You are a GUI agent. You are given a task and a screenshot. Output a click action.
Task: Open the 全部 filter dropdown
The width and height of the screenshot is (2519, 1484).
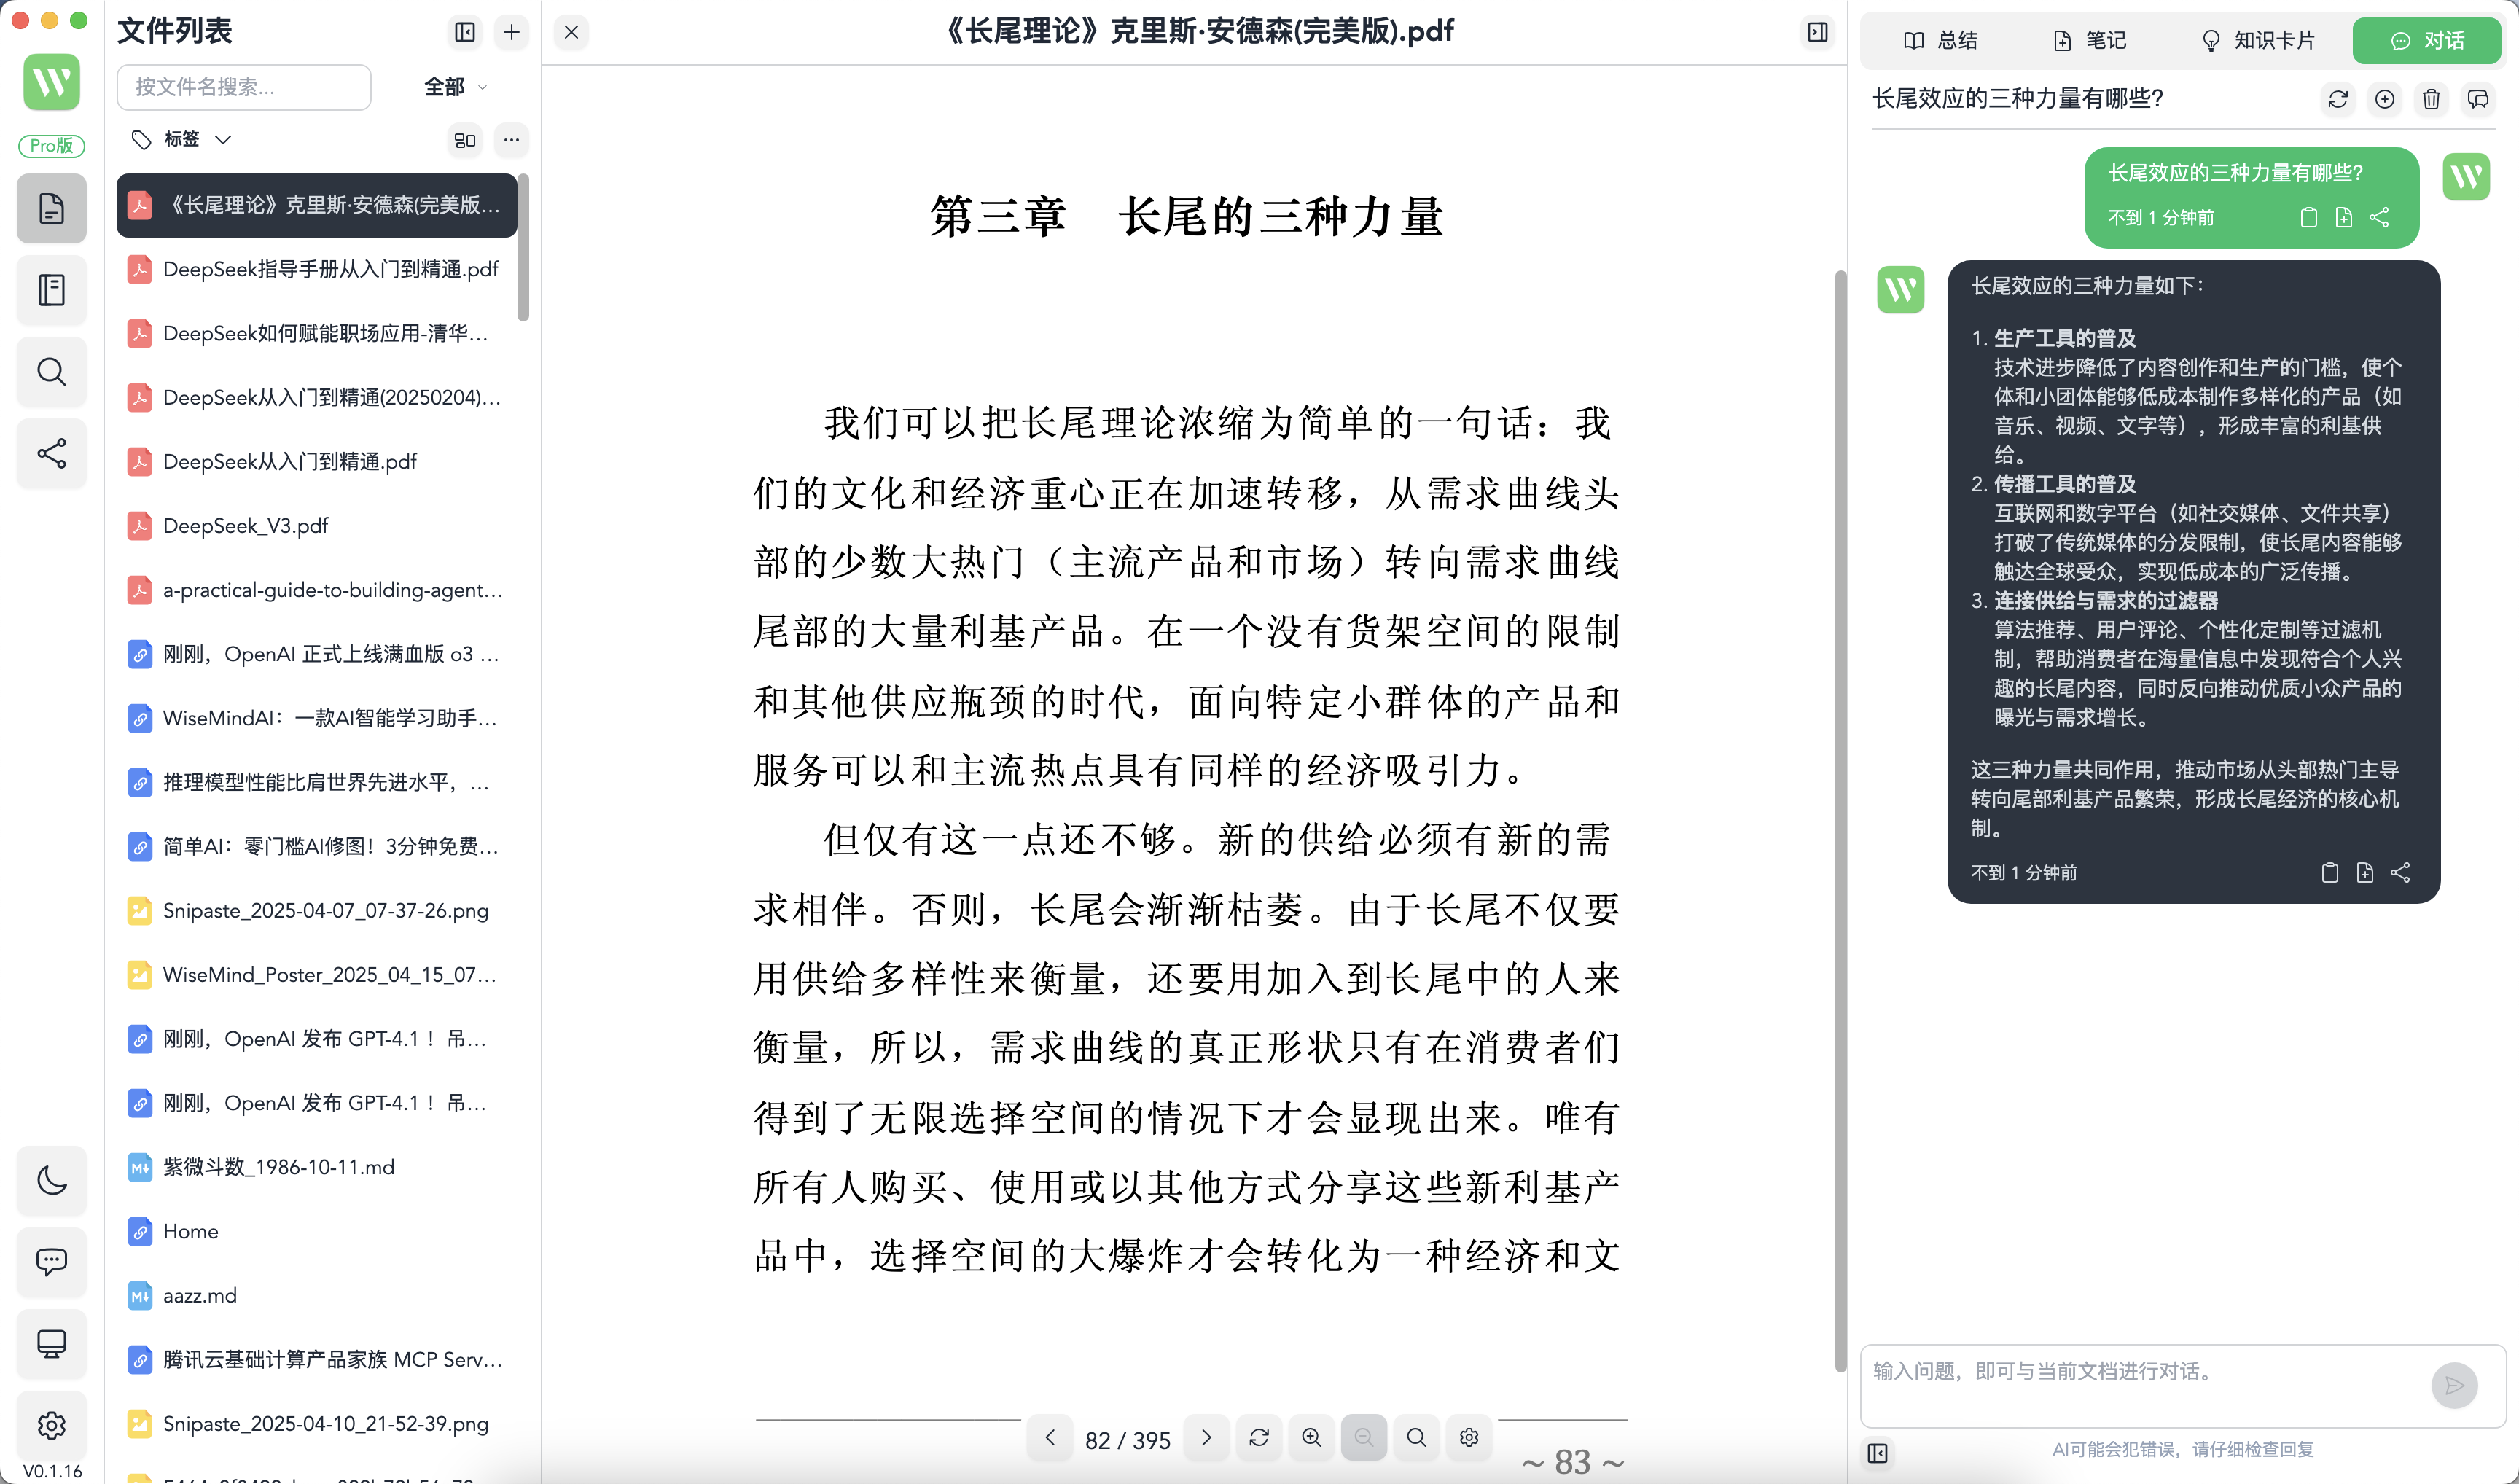[x=455, y=87]
